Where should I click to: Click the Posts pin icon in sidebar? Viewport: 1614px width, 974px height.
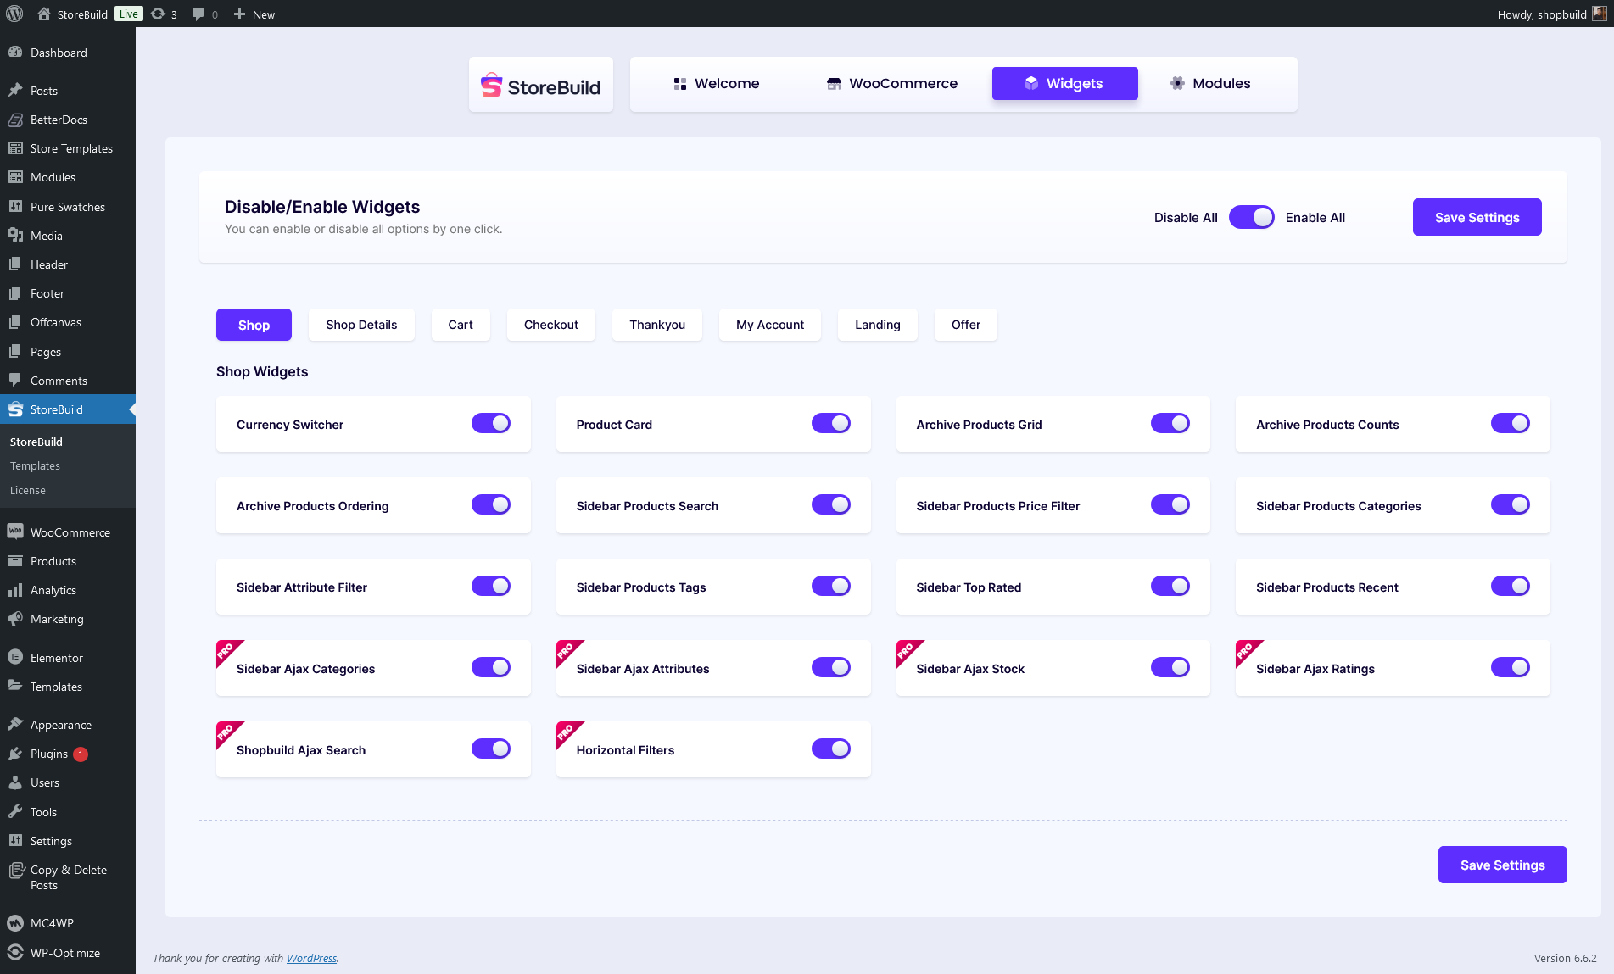click(x=15, y=91)
